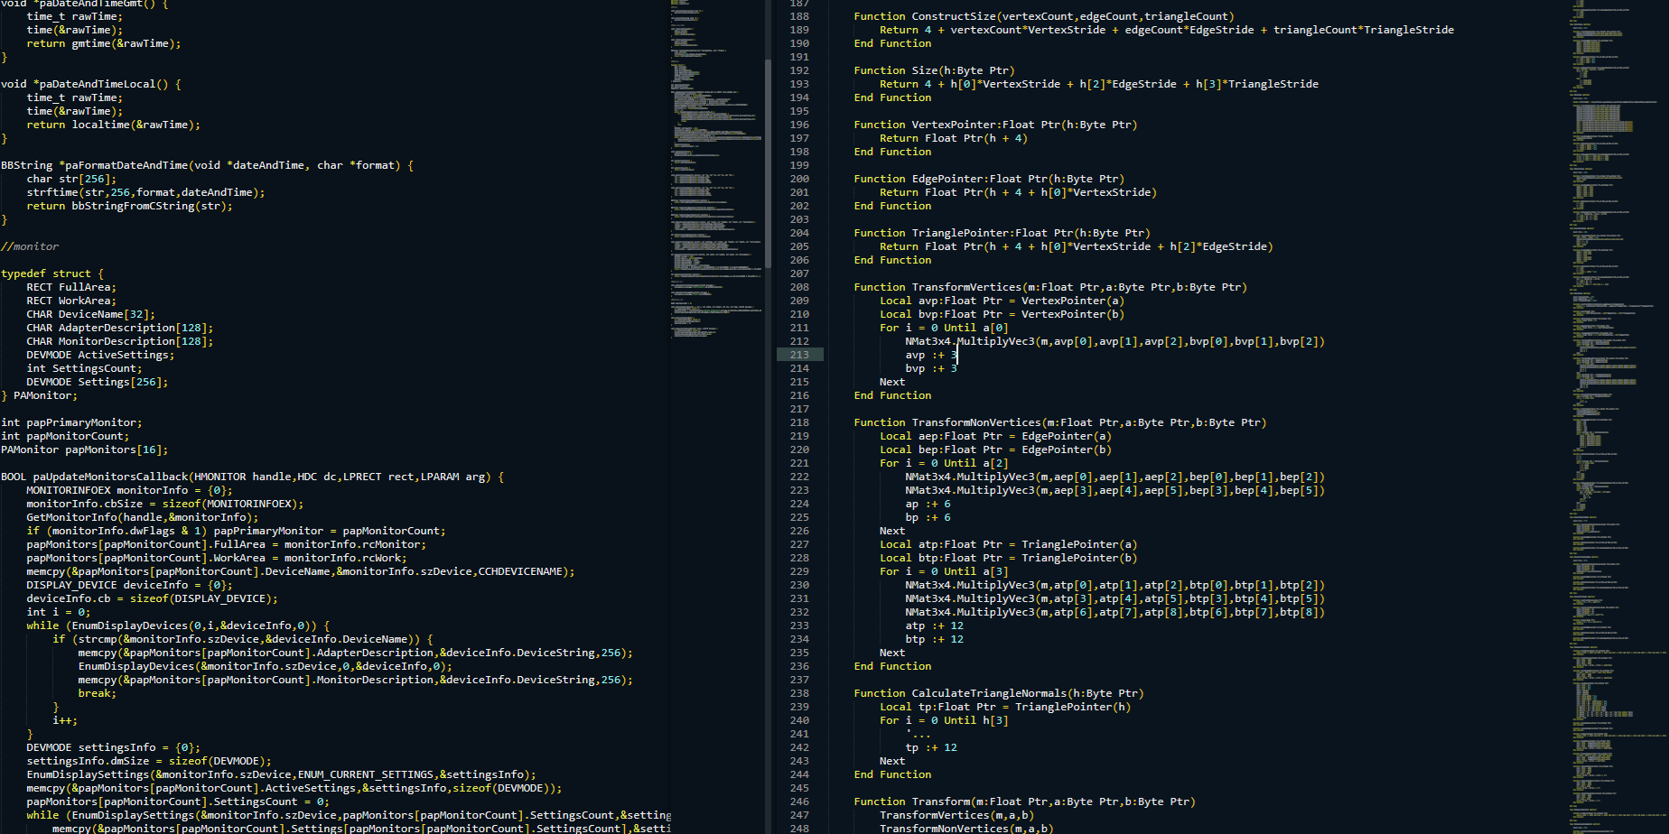Click 'RECT WorkArea;' line

(x=71, y=301)
